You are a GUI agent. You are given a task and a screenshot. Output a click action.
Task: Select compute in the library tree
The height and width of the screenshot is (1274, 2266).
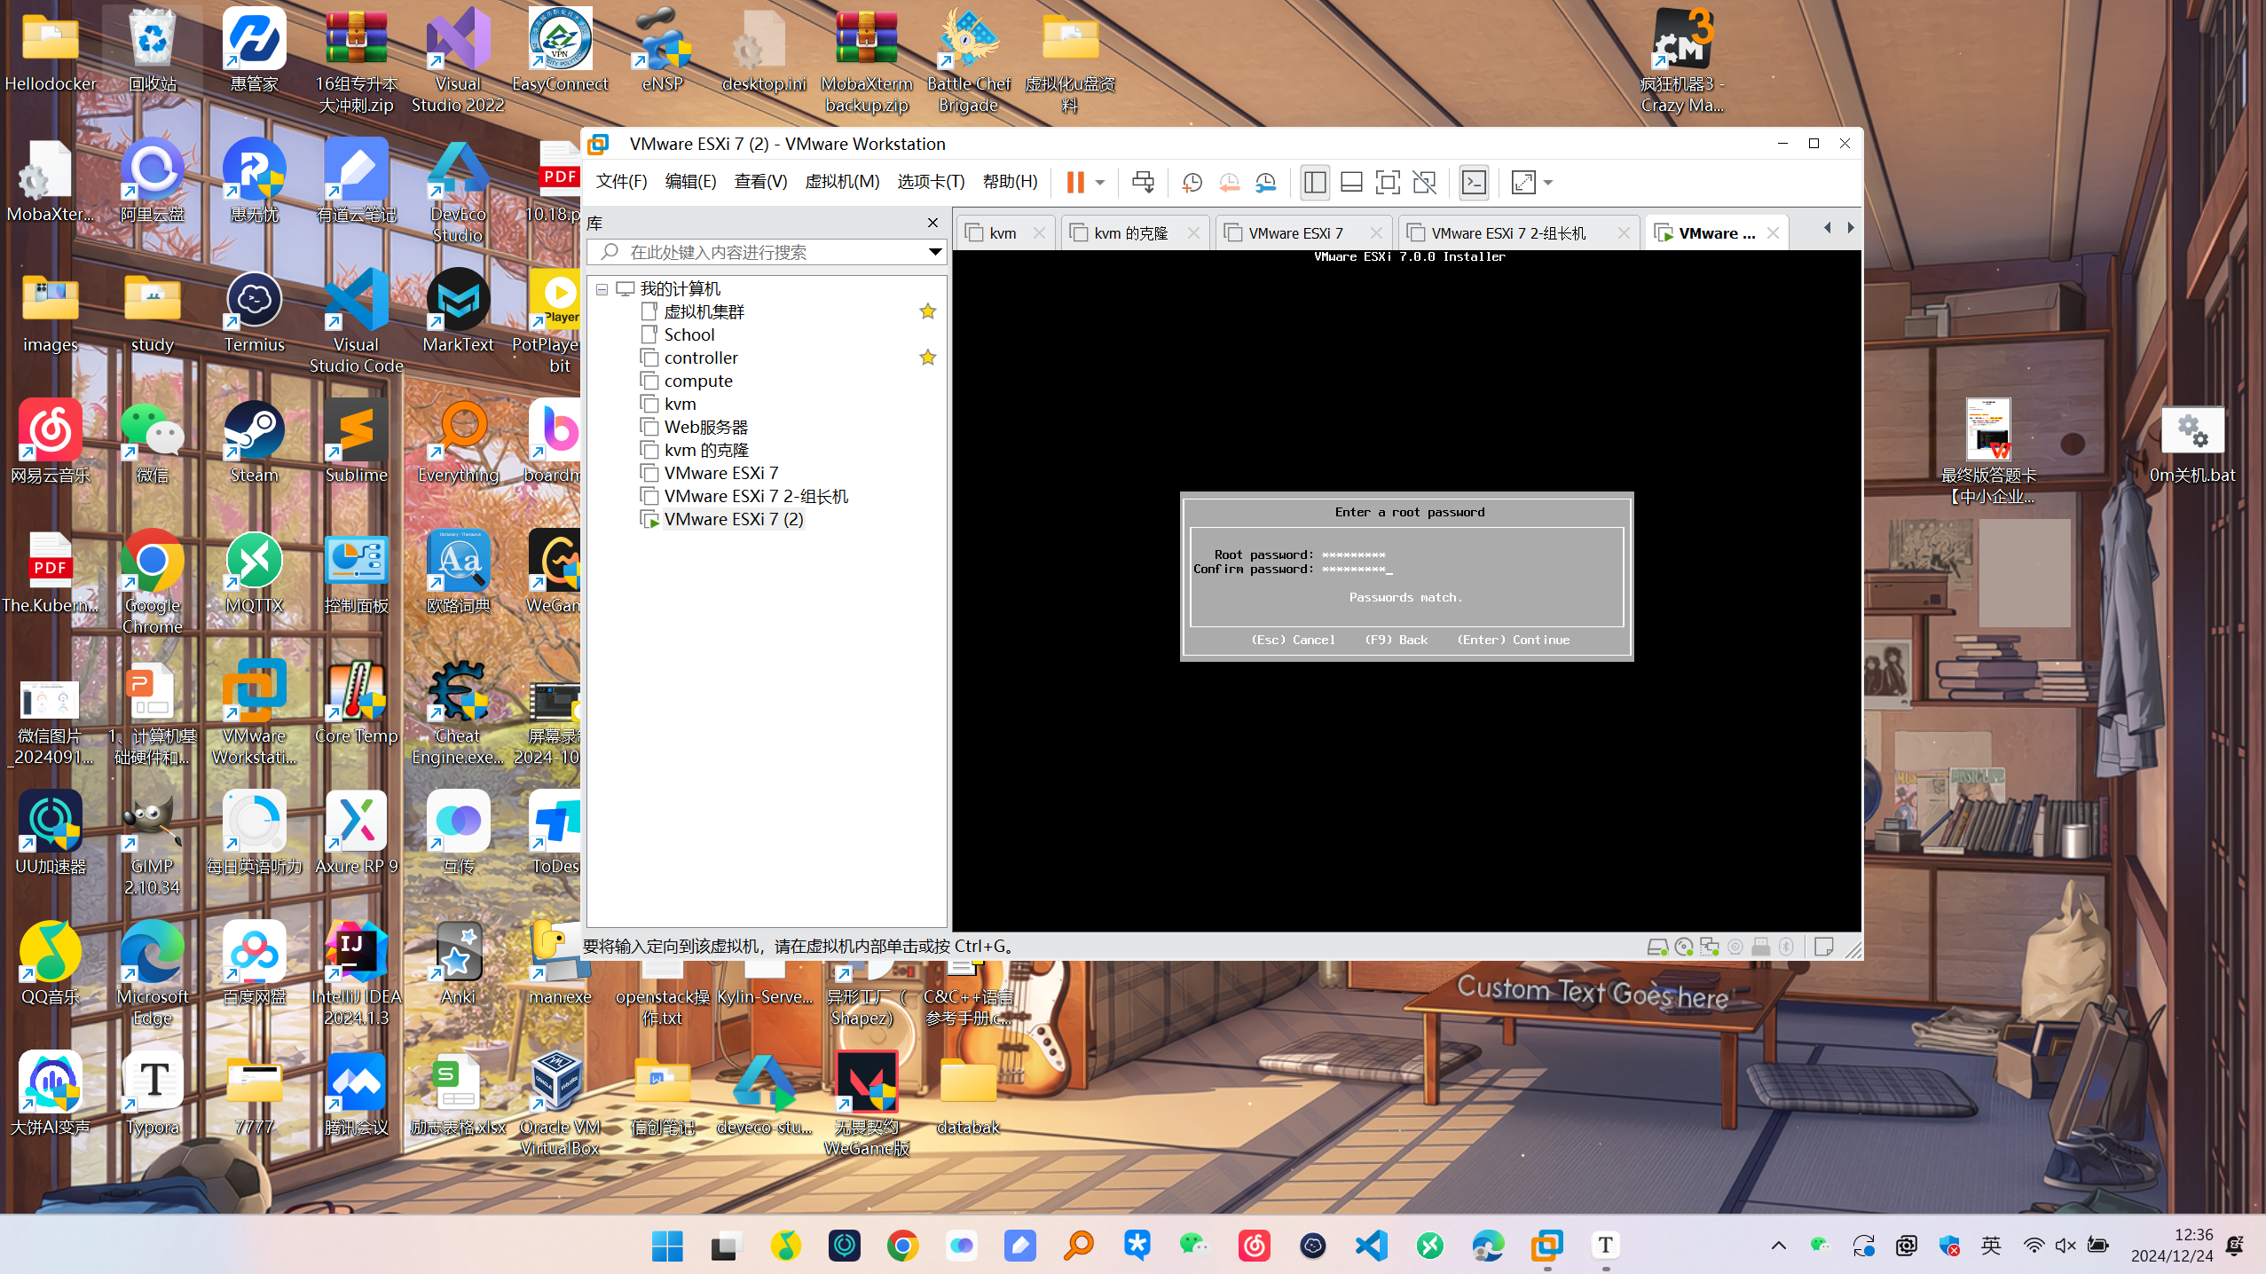pos(698,381)
